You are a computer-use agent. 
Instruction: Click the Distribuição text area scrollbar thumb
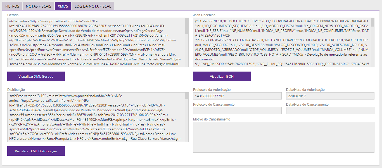point(187,96)
